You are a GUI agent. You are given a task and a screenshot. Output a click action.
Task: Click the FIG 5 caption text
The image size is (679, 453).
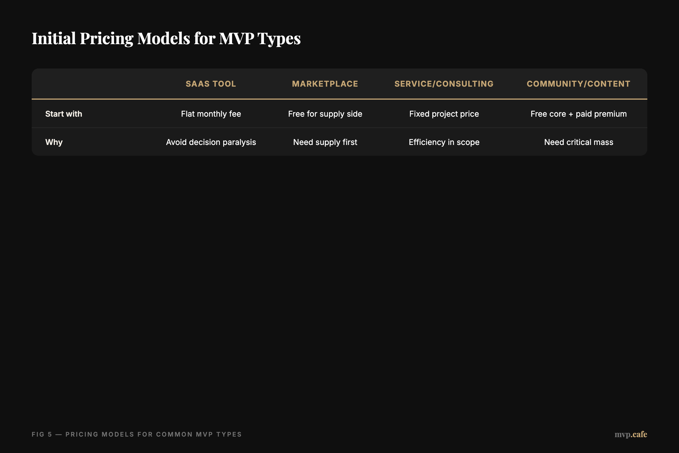pyautogui.click(x=137, y=434)
